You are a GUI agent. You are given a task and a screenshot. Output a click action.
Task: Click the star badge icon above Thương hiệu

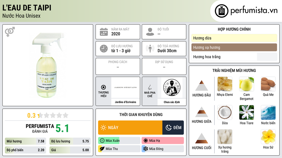[x=104, y=87]
